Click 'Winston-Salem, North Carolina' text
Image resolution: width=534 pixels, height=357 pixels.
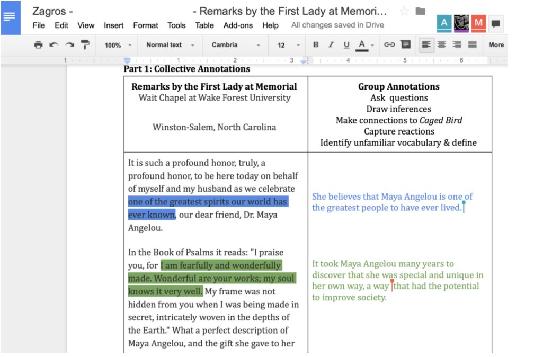[x=214, y=127]
